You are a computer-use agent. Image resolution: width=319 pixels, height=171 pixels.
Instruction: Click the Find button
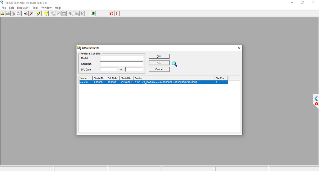point(159,56)
